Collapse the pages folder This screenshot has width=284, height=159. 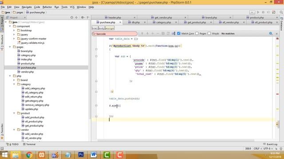[10, 47]
